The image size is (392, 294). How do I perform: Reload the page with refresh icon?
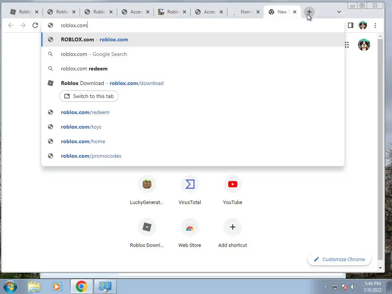click(x=35, y=25)
